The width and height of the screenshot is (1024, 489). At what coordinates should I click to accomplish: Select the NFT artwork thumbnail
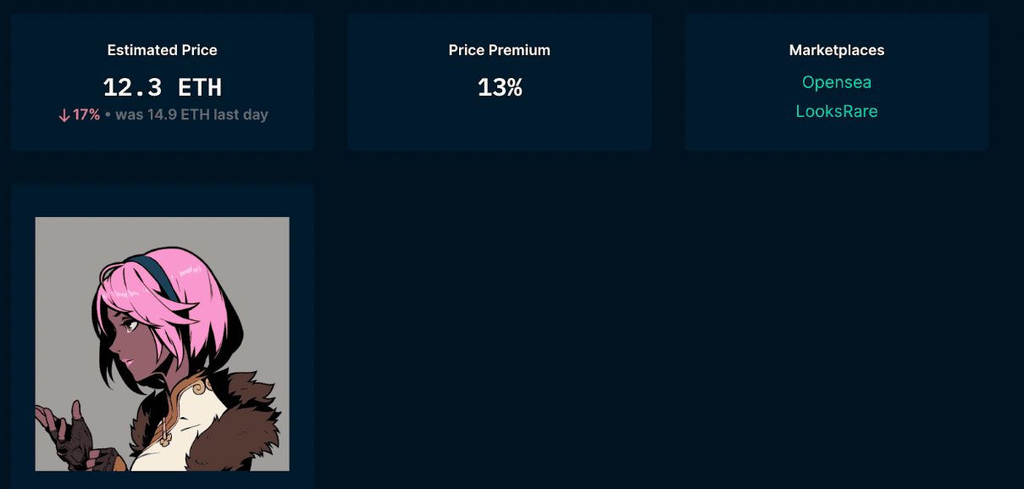click(162, 343)
